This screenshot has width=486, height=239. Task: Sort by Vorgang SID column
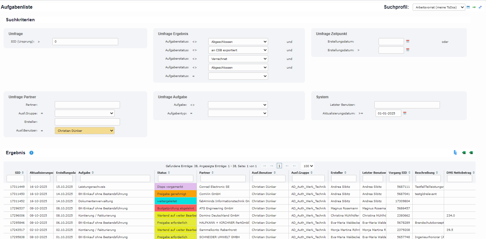click(x=399, y=173)
